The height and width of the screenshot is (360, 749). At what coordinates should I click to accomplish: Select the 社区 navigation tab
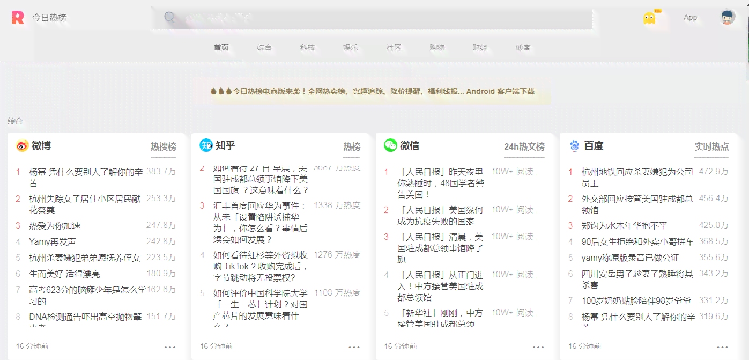click(x=394, y=47)
